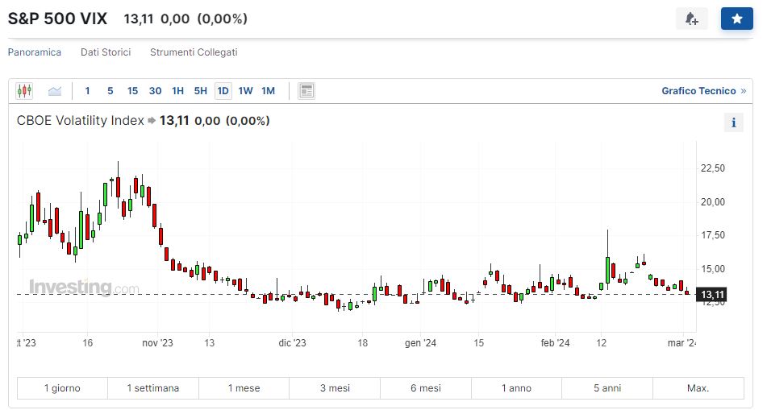Click the CBOE Volatility Index label
This screenshot has width=767, height=410.
click(x=80, y=121)
